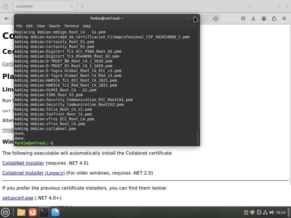Open a new browser tab
This screenshot has width=291, height=218.
click(82, 7)
